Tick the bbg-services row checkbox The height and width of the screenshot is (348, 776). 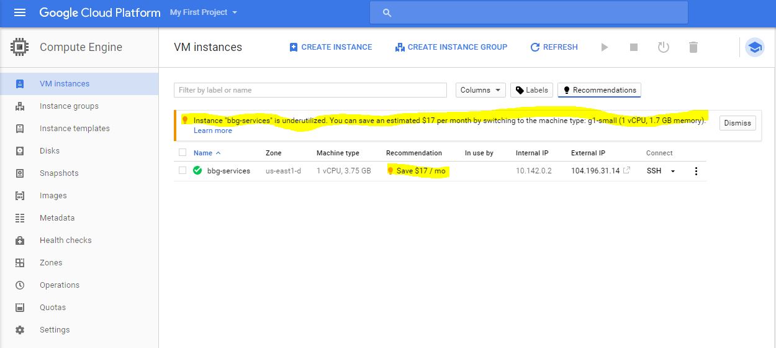[183, 170]
